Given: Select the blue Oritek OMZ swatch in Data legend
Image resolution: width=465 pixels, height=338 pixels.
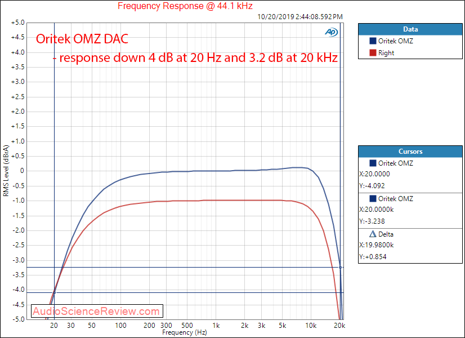Looking at the screenshot, I should tap(373, 41).
